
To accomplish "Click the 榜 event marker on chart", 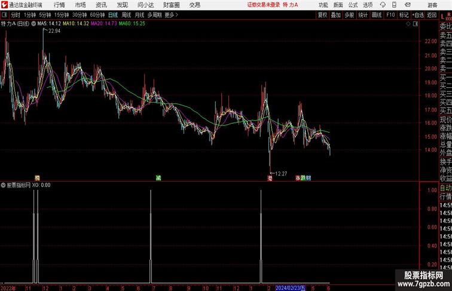I will [x=37, y=178].
